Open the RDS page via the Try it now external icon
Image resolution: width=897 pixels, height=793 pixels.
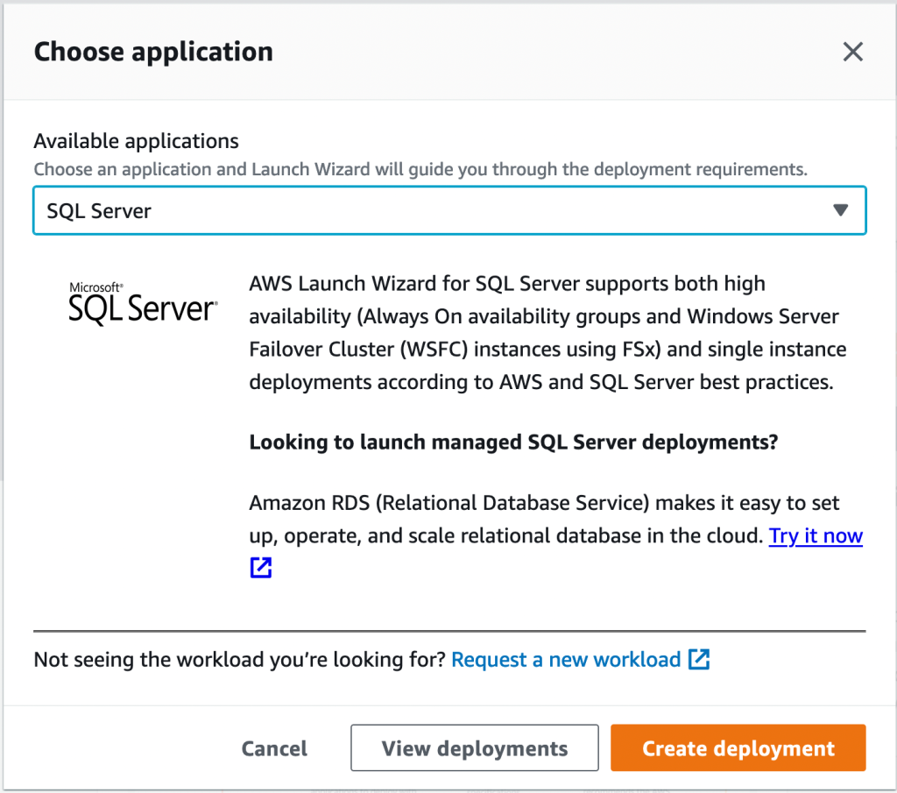259,568
